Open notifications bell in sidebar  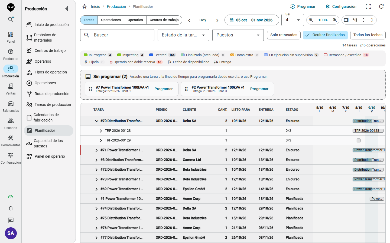pos(11,208)
